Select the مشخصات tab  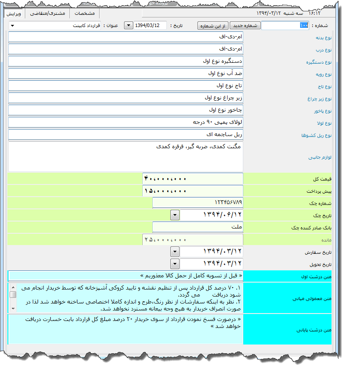coord(85,13)
